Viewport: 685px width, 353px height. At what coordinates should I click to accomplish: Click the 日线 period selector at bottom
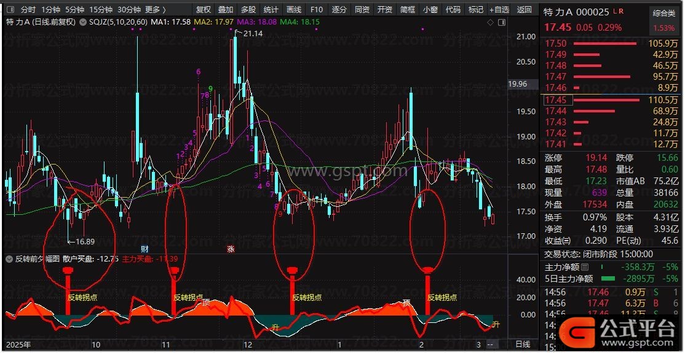click(x=522, y=344)
